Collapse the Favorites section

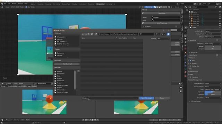click(54, 61)
